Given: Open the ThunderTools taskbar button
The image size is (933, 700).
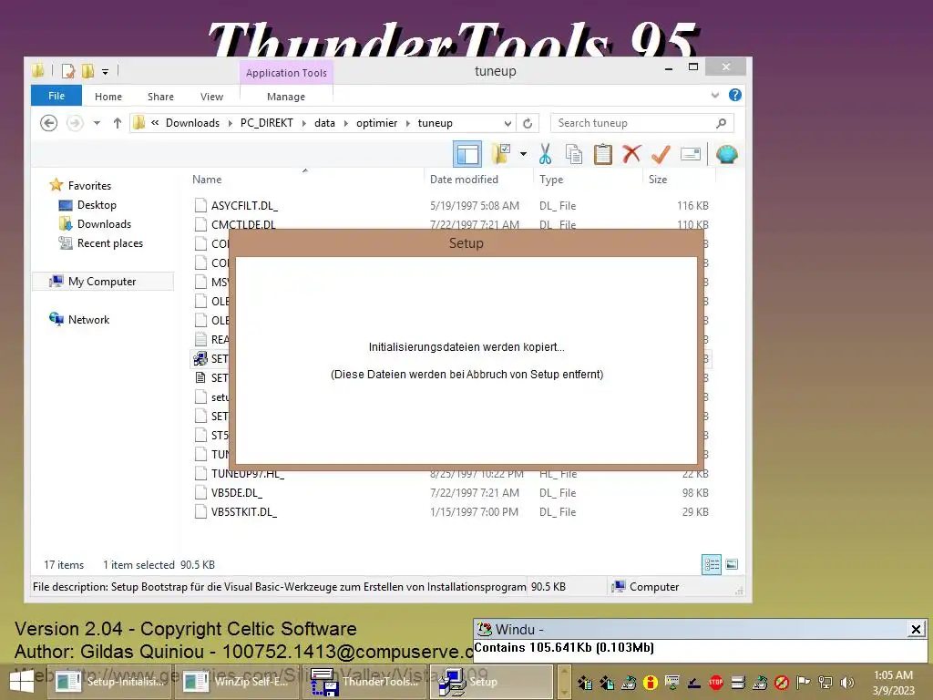Looking at the screenshot, I should pos(364,682).
